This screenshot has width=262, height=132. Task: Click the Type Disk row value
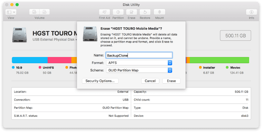click(x=245, y=108)
